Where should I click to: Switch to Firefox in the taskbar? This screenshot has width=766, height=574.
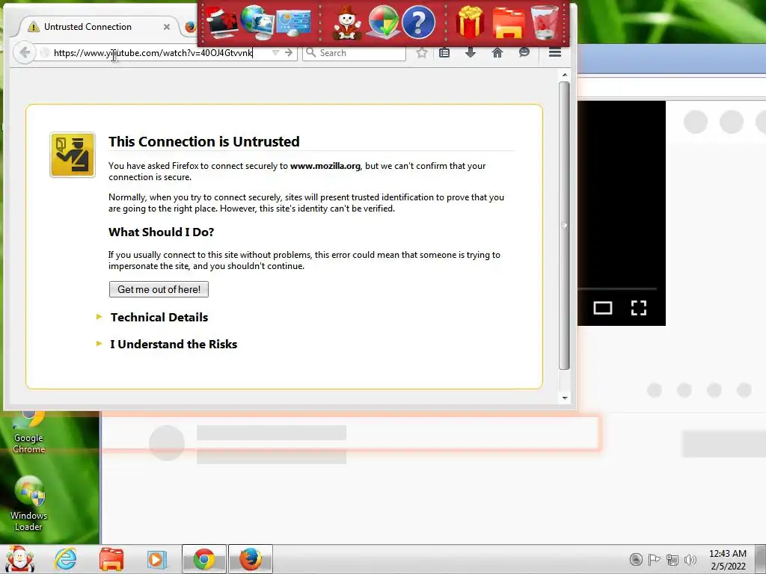(250, 559)
